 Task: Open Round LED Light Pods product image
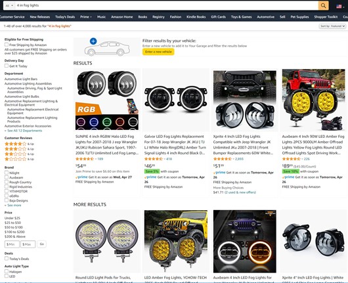point(107,241)
